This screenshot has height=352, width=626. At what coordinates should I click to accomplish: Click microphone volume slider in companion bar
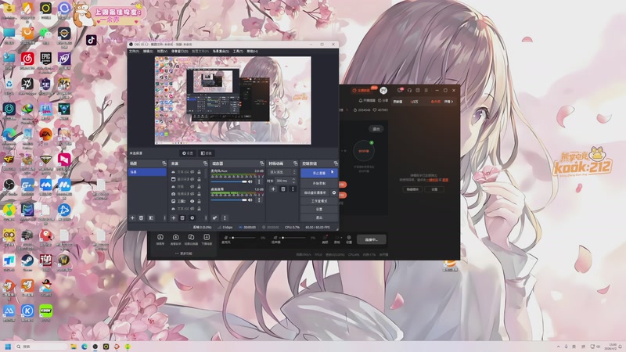tap(243, 238)
